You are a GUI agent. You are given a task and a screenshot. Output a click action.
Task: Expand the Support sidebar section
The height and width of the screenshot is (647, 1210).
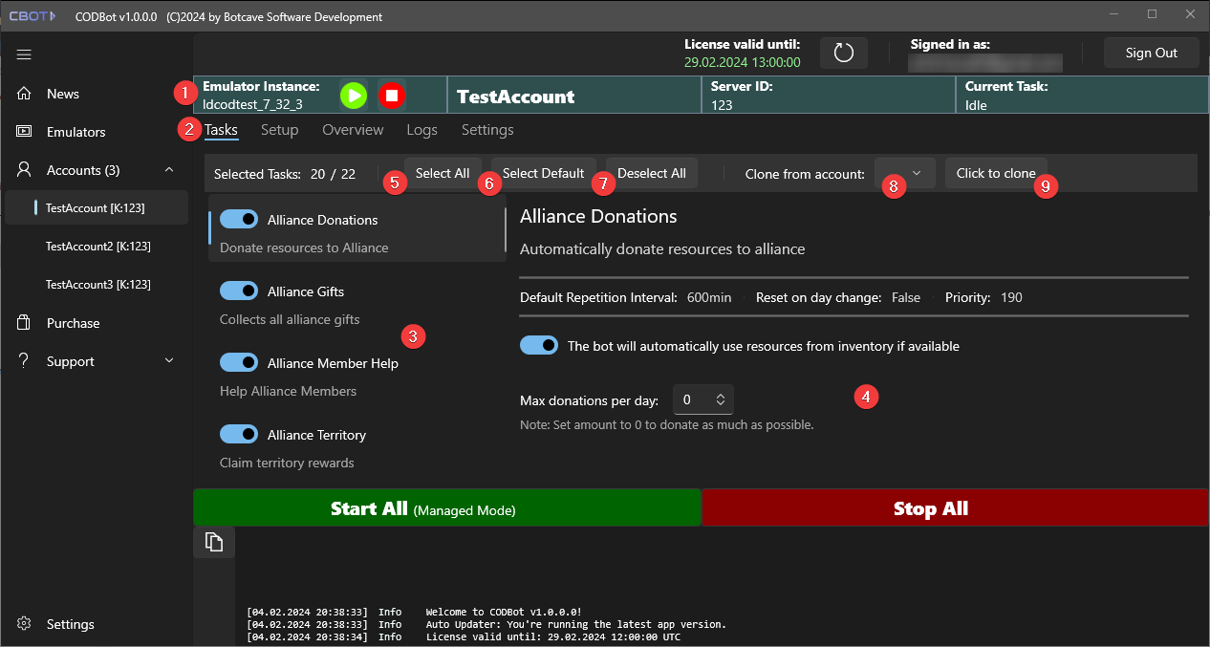tap(169, 361)
